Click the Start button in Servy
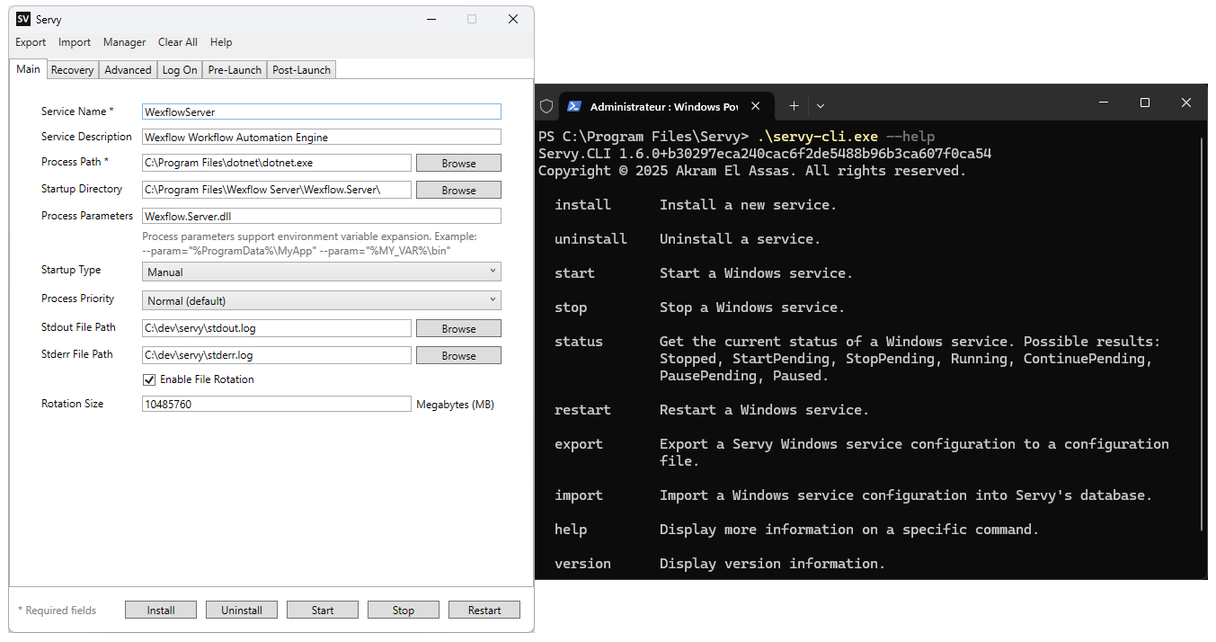The width and height of the screenshot is (1216, 642). [323, 610]
